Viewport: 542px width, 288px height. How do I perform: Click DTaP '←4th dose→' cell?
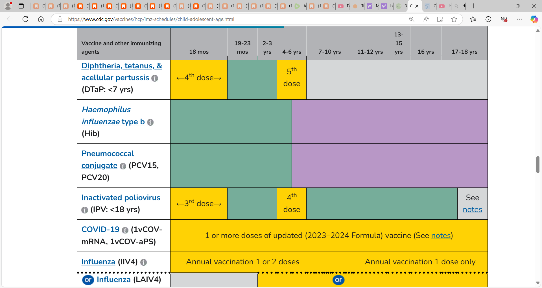[199, 80]
